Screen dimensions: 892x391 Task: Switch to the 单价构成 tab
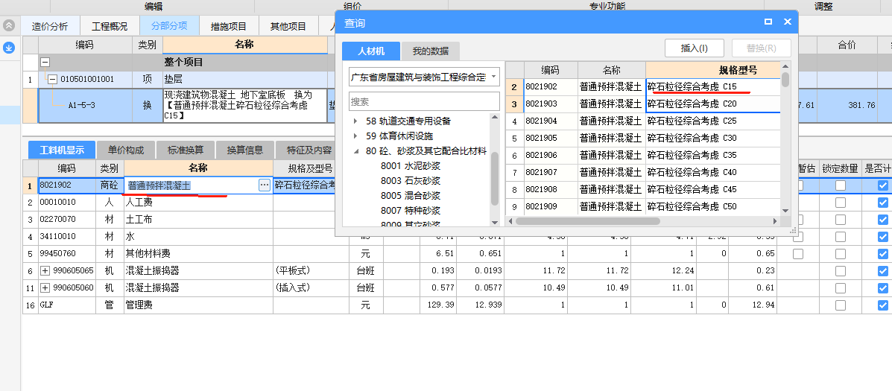coord(126,150)
